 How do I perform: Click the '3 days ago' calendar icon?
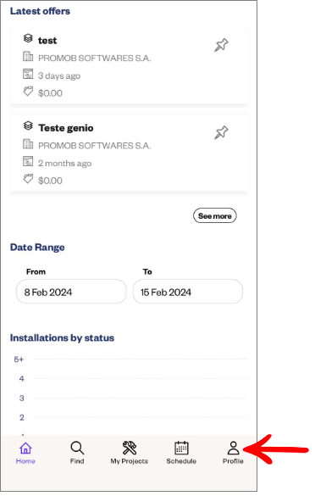(28, 74)
